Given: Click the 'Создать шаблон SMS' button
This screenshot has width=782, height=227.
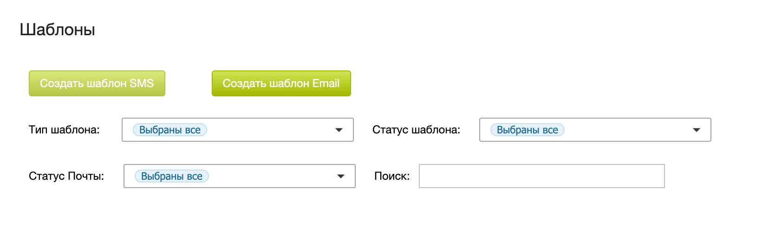Looking at the screenshot, I should click(97, 83).
